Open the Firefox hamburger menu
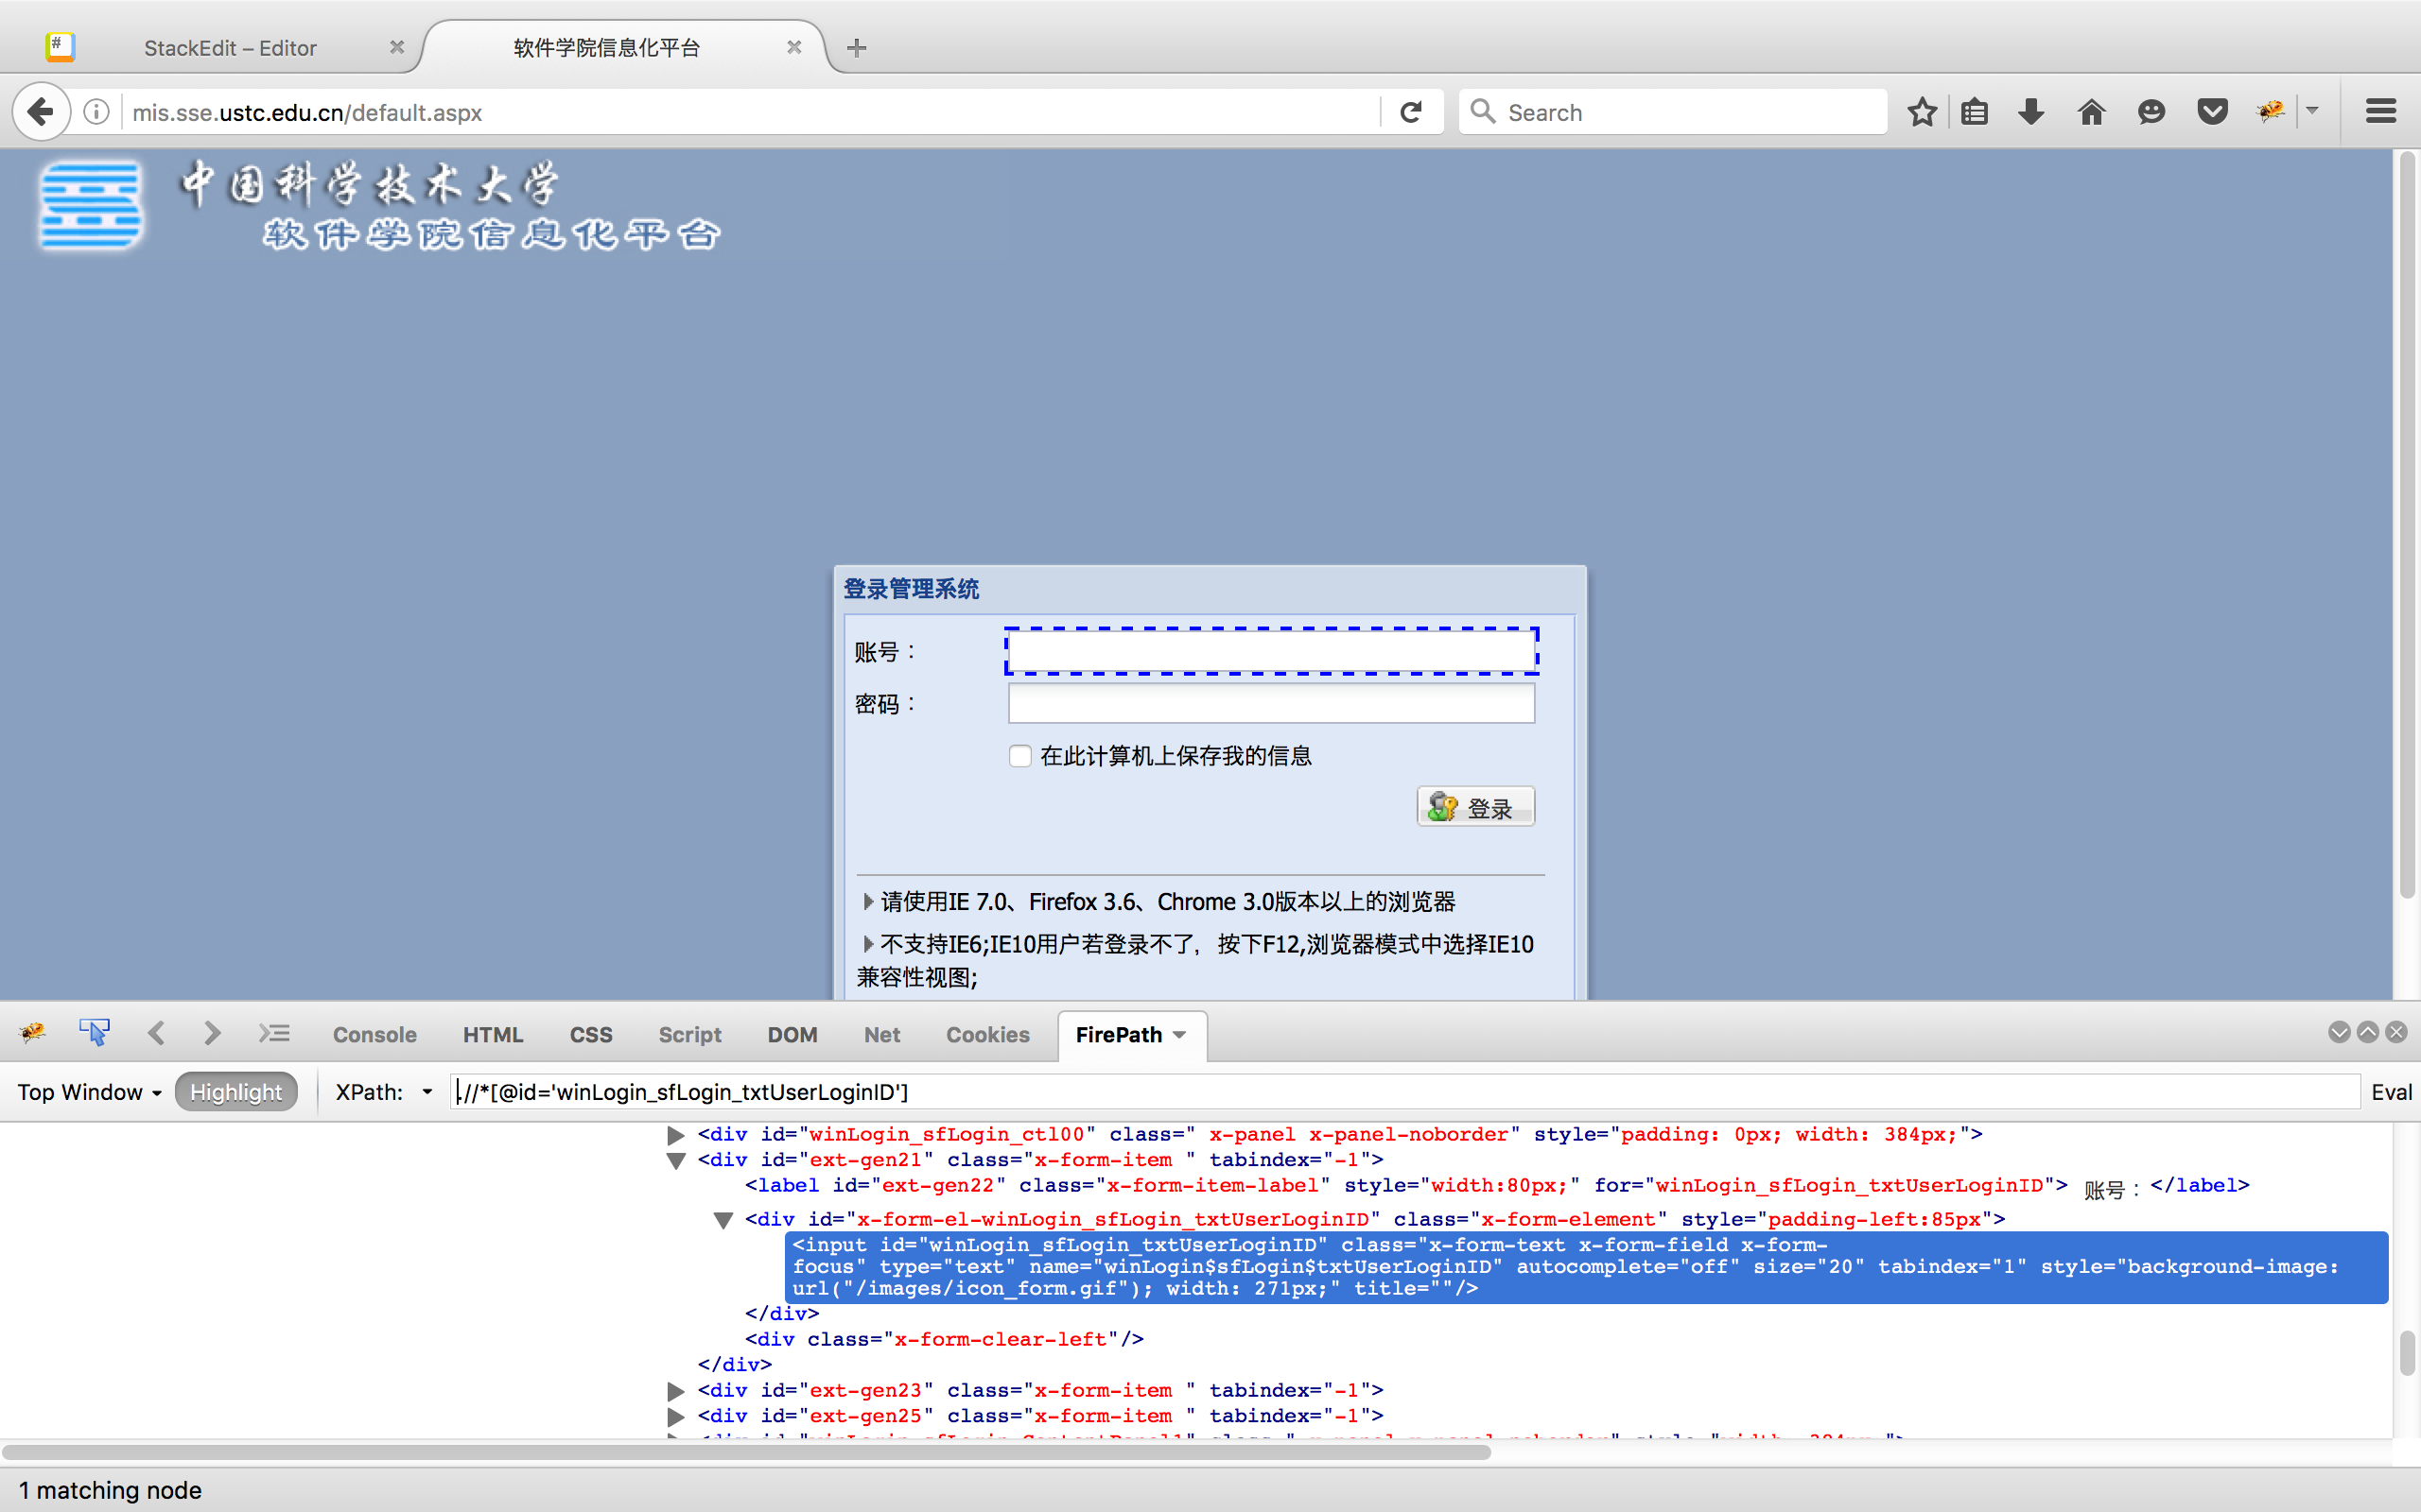Screen dimensions: 2421x1512 click(2381, 111)
